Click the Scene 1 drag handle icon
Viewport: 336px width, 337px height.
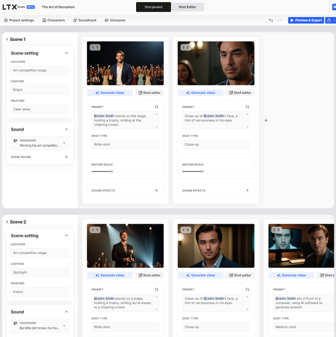[x=6, y=40]
